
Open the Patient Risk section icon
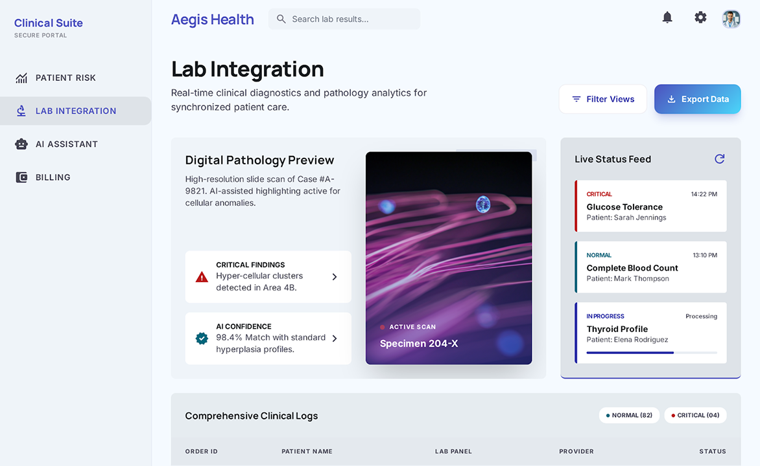click(22, 77)
